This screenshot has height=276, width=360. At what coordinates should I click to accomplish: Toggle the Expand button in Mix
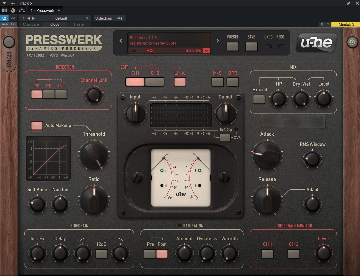pyautogui.click(x=259, y=99)
